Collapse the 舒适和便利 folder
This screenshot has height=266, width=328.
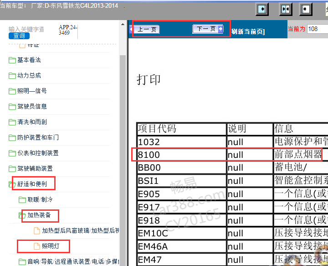[32, 184]
